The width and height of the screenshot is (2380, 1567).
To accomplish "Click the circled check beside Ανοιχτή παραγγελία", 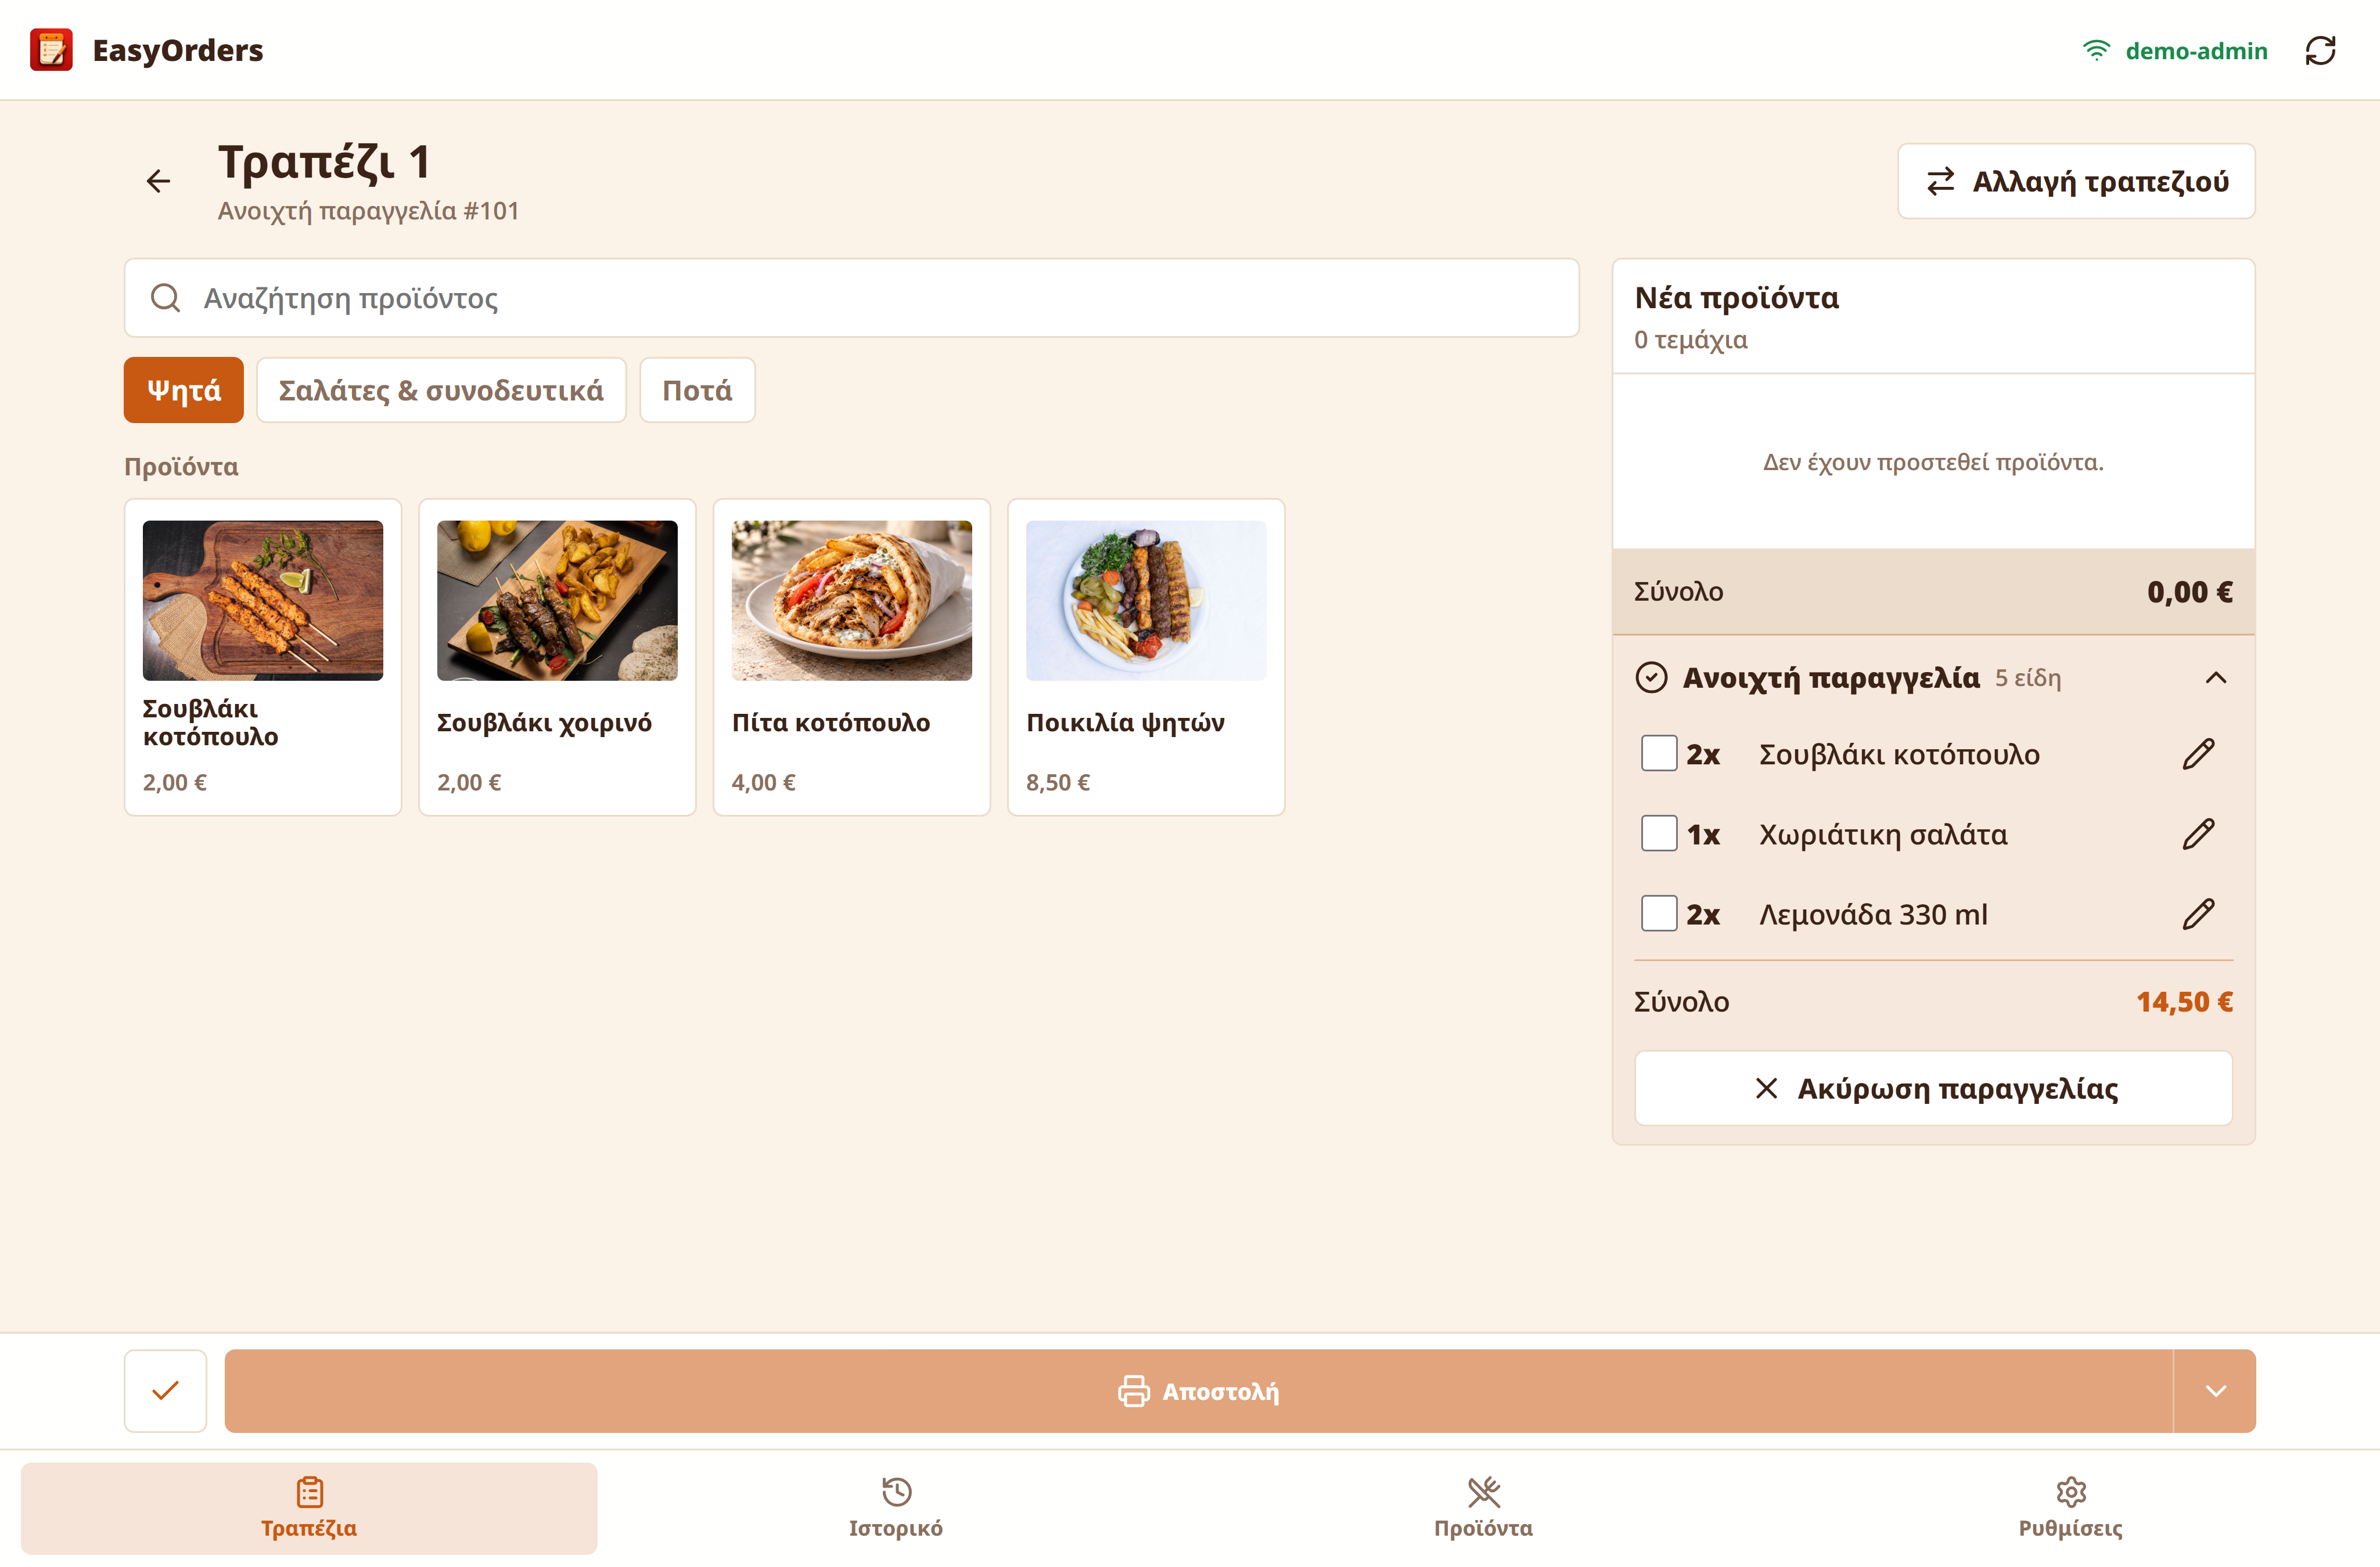I will (x=1651, y=677).
